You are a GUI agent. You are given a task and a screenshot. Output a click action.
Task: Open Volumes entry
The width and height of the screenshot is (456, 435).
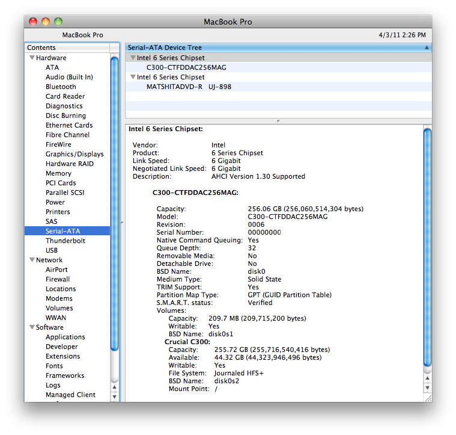click(x=59, y=308)
